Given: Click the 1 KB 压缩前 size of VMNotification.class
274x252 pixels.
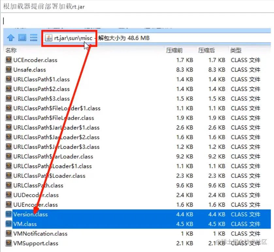Looking at the screenshot, I should point(187,234).
